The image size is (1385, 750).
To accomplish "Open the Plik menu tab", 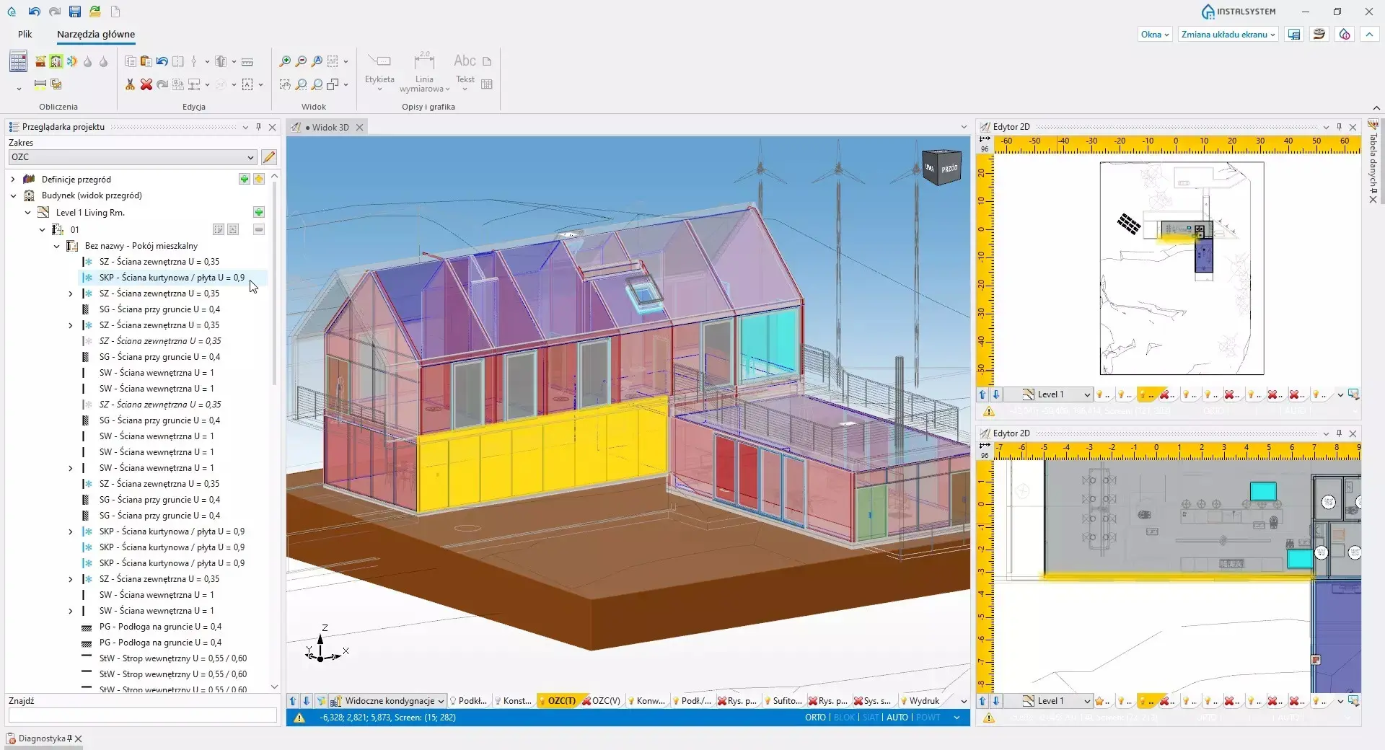I will 25,34.
